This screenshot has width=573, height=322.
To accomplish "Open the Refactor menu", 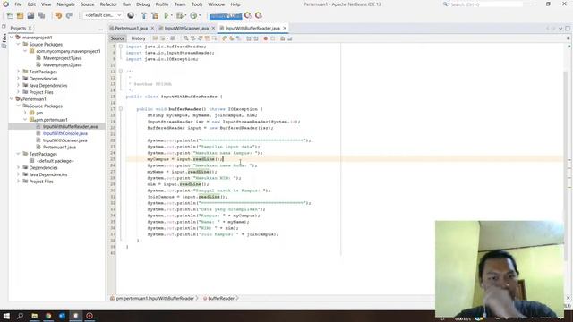I will click(108, 4).
